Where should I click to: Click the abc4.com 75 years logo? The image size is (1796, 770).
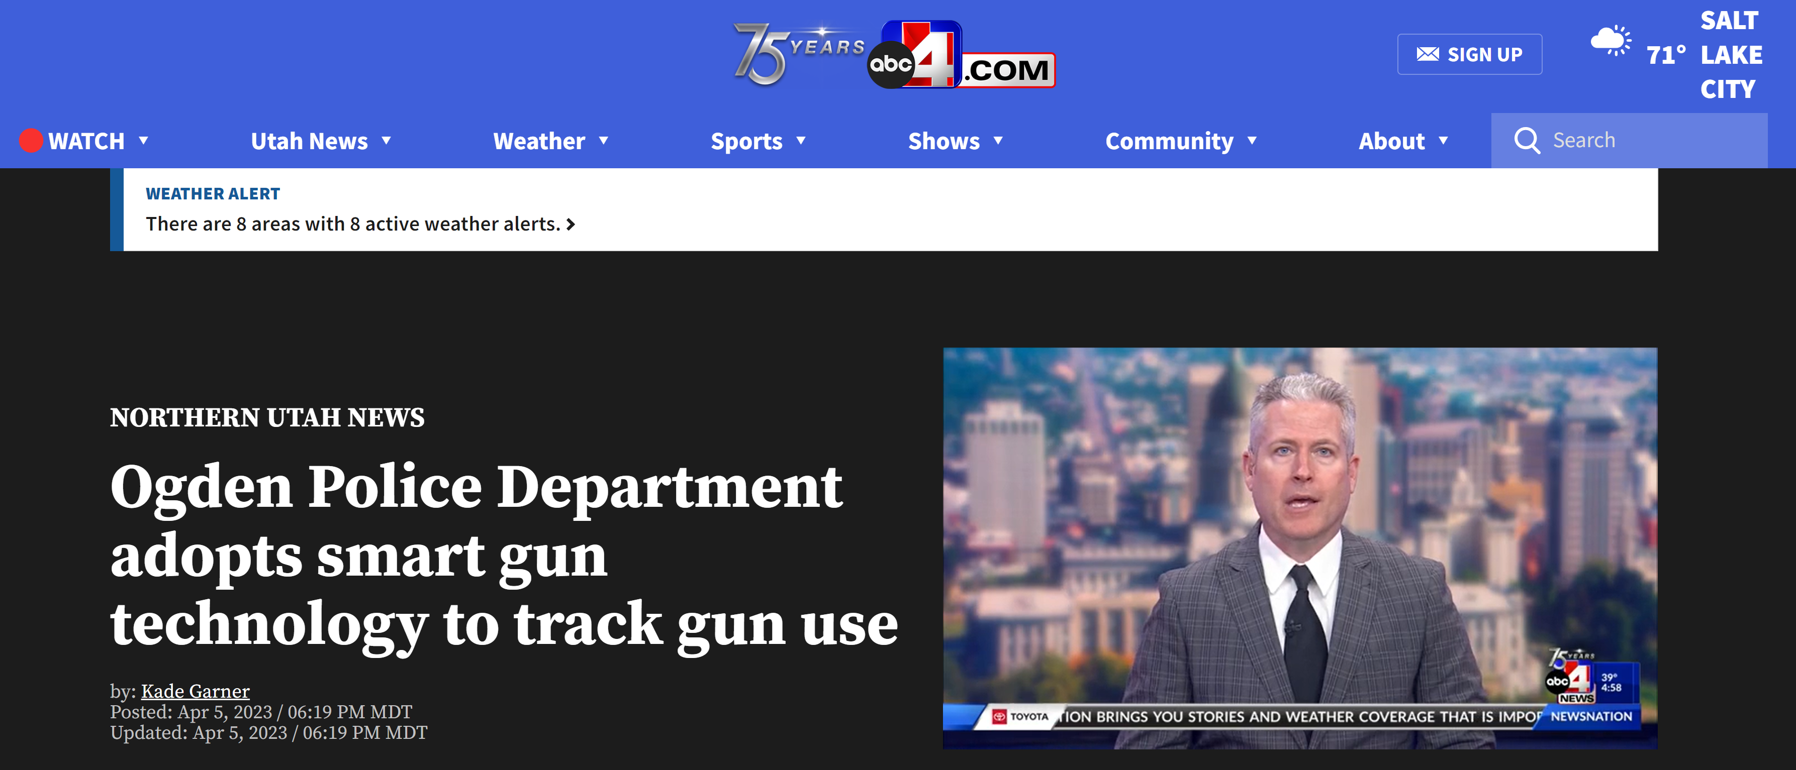click(x=895, y=54)
